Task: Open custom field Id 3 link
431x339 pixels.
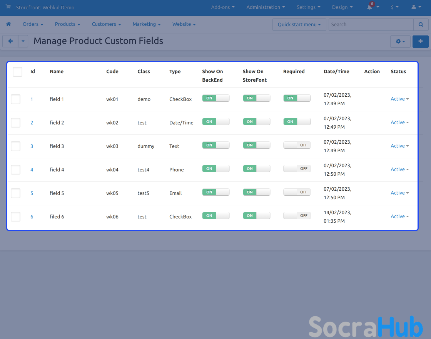Action: tap(32, 146)
